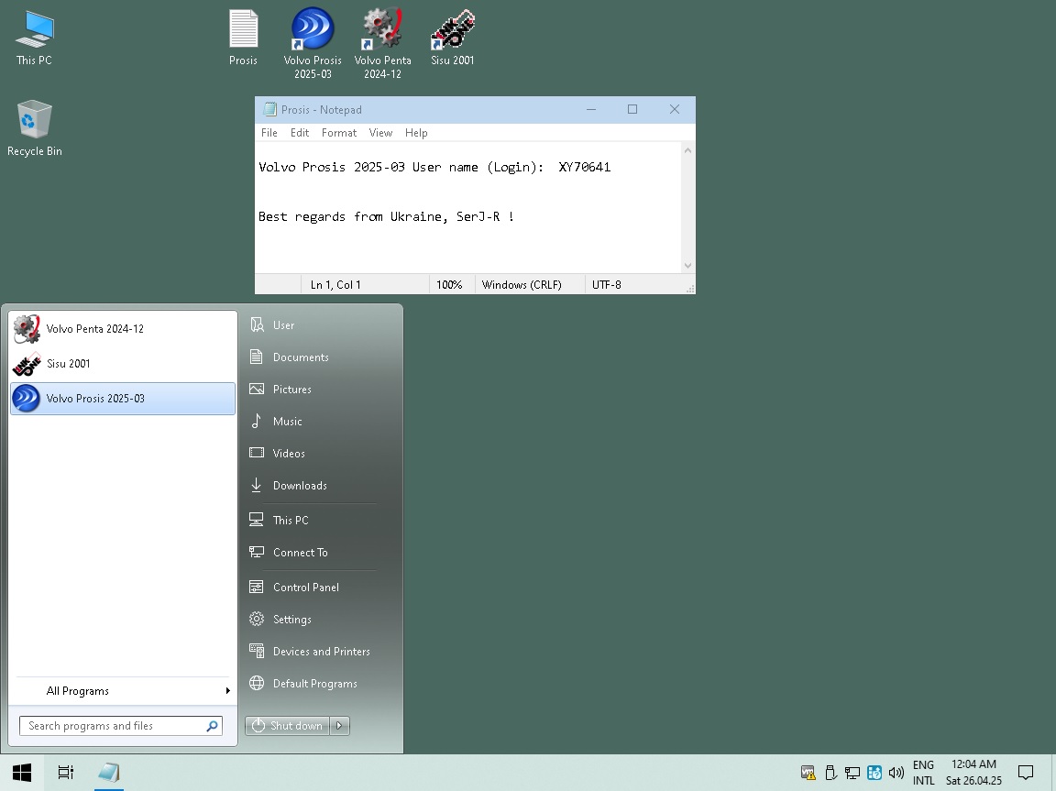The image size is (1056, 791).
Task: Click the Notepad title bar icon
Action: (x=270, y=109)
